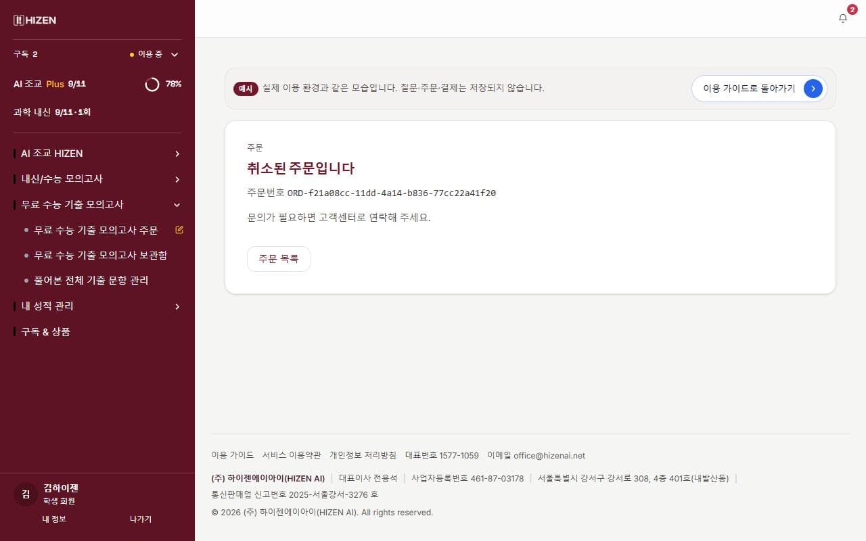Click the 이용 가이드로 돌아가기 button
The width and height of the screenshot is (866, 541).
pos(759,89)
